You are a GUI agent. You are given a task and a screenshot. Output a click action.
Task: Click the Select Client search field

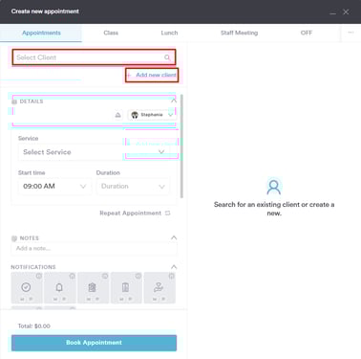pyautogui.click(x=94, y=57)
